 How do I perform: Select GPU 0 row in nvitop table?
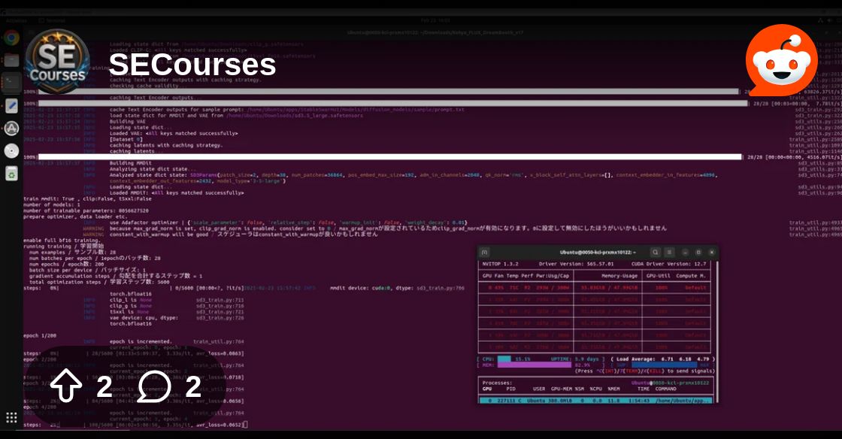(x=598, y=287)
